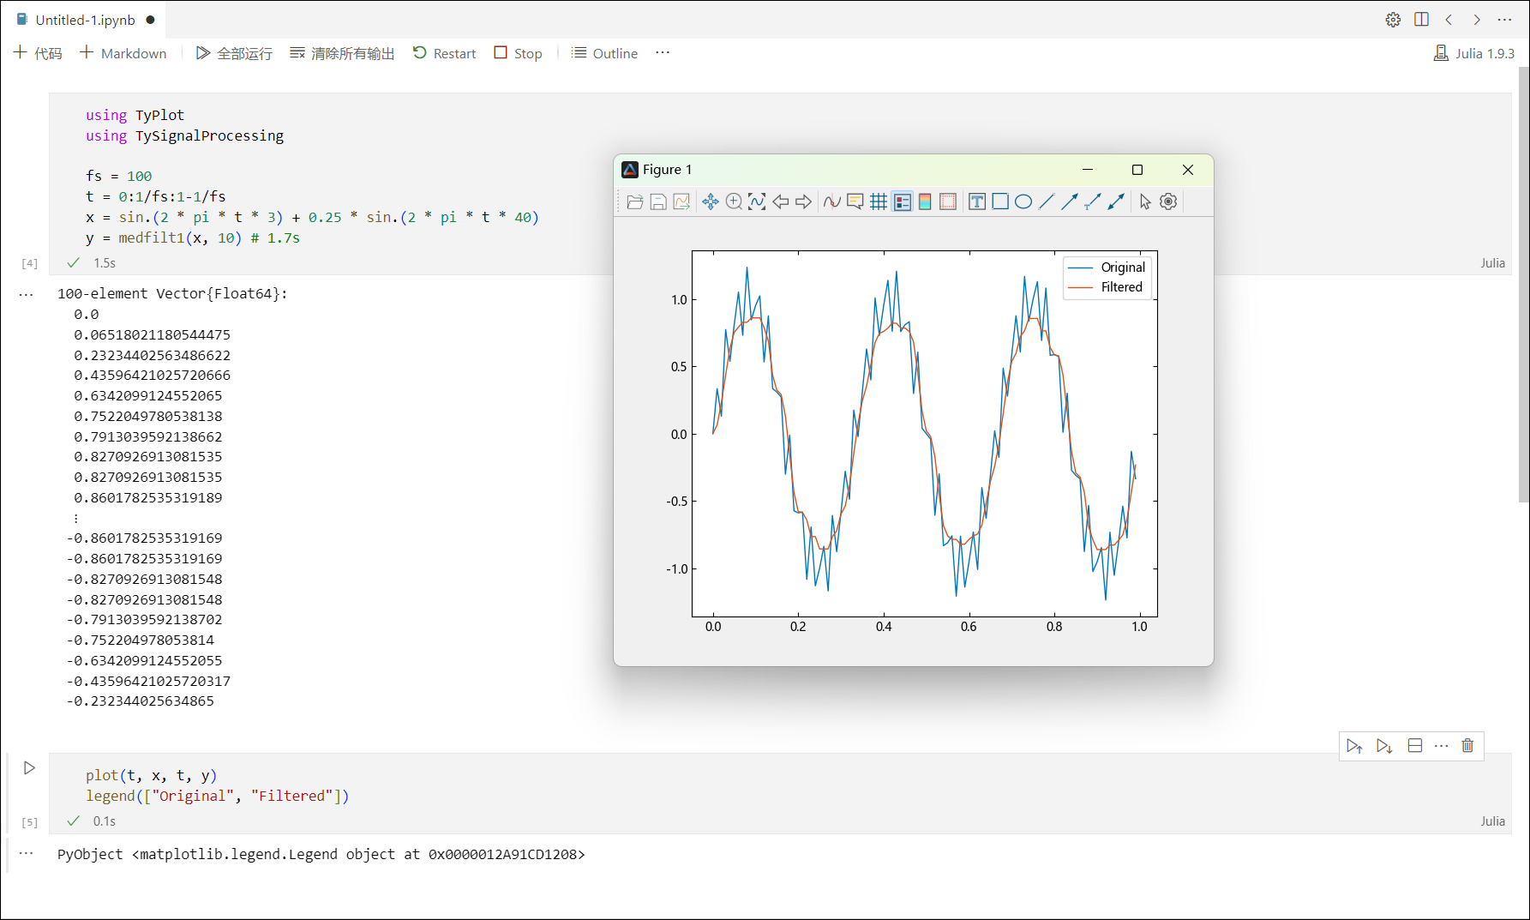Viewport: 1530px width, 920px height.
Task: Click Restart kernel button
Action: tap(444, 53)
